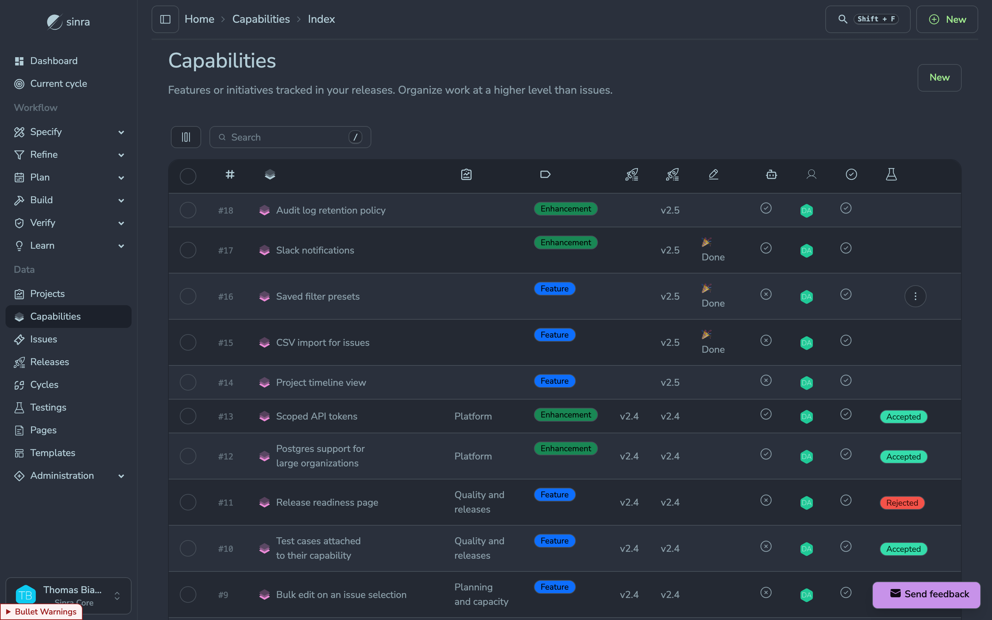Click the New button beside Capabilities heading
992x620 pixels.
(x=939, y=78)
